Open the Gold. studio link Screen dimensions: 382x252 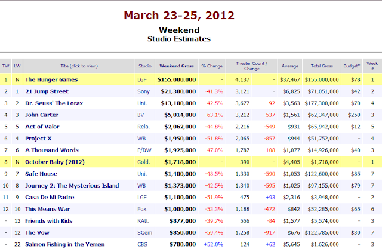[143, 162]
